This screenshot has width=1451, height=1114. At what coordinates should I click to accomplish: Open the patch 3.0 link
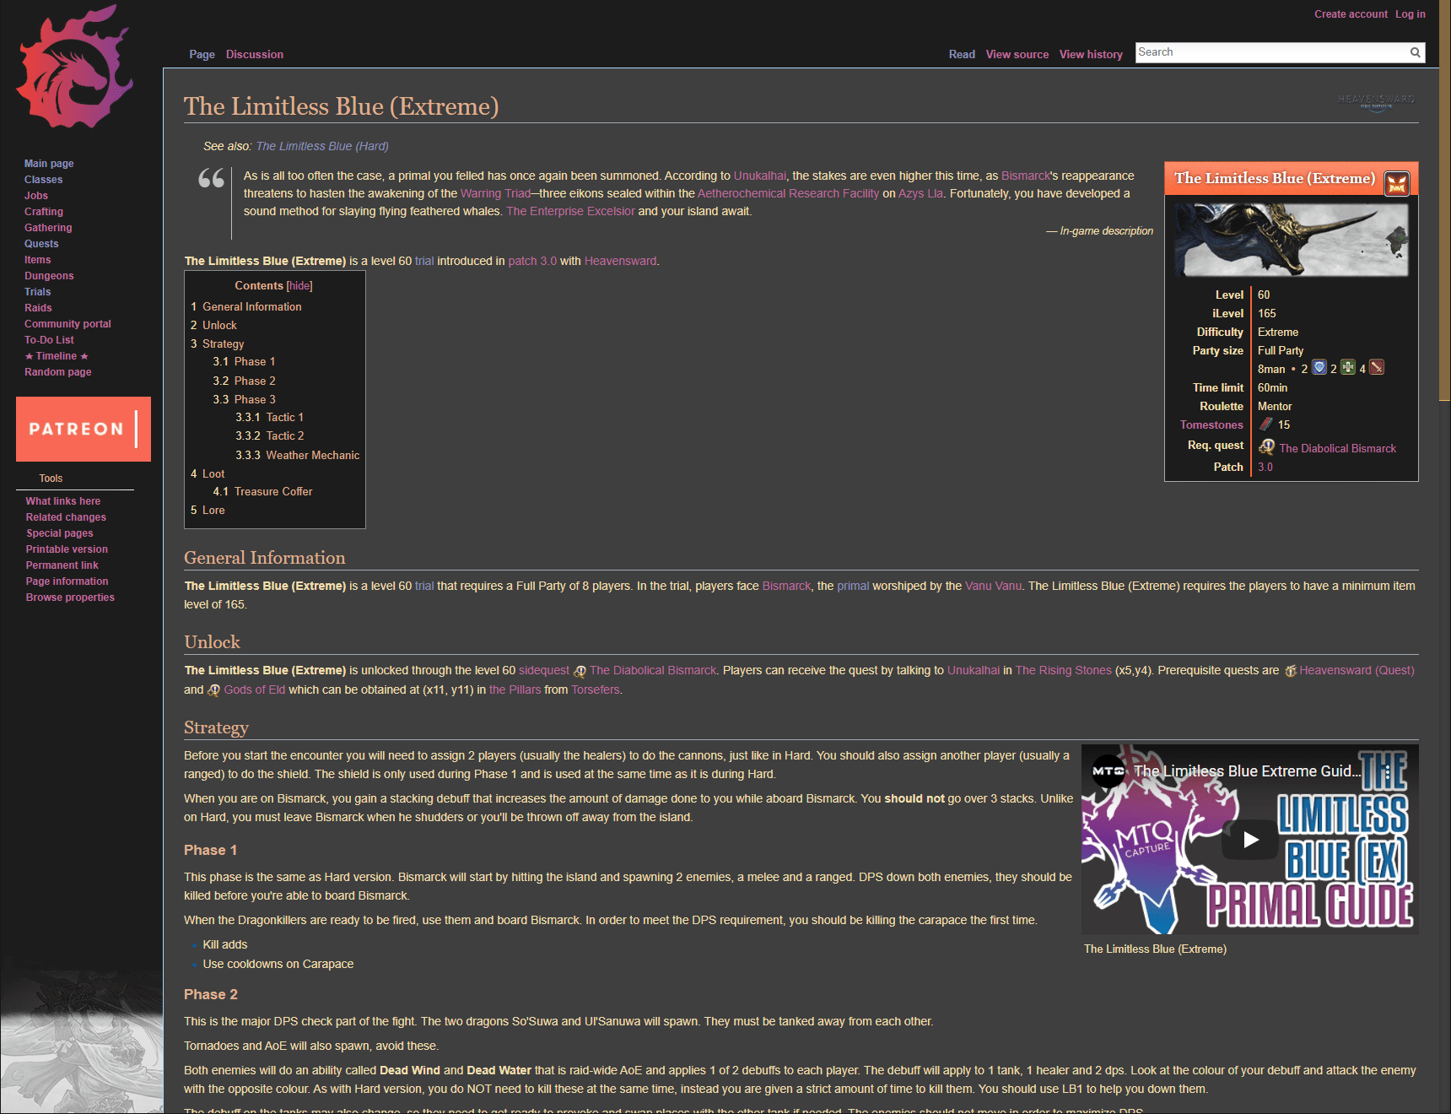pos(532,262)
